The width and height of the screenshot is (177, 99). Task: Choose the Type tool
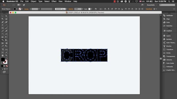point(2,25)
